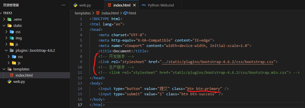Collapse the static folder
Image resolution: width=305 pixels, height=108 pixels.
[4, 25]
